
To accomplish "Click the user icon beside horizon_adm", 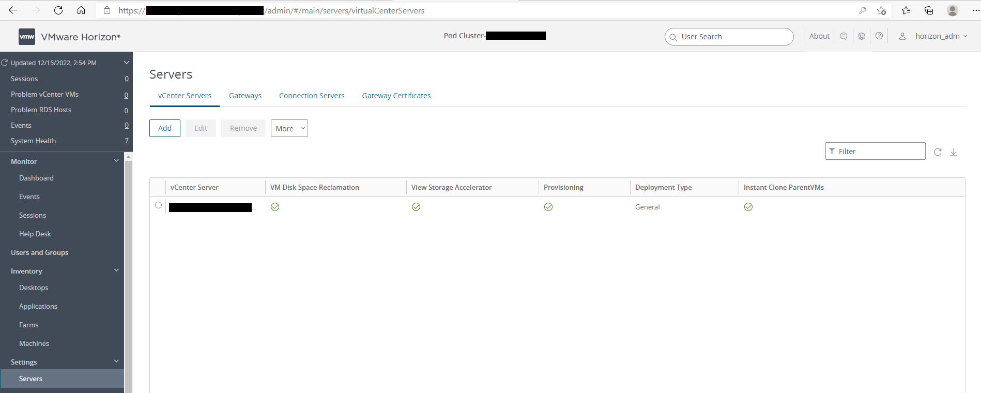I will (902, 36).
